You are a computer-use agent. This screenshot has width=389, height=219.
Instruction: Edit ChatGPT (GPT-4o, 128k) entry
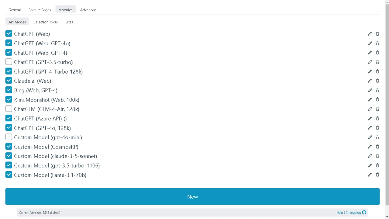[x=370, y=128]
